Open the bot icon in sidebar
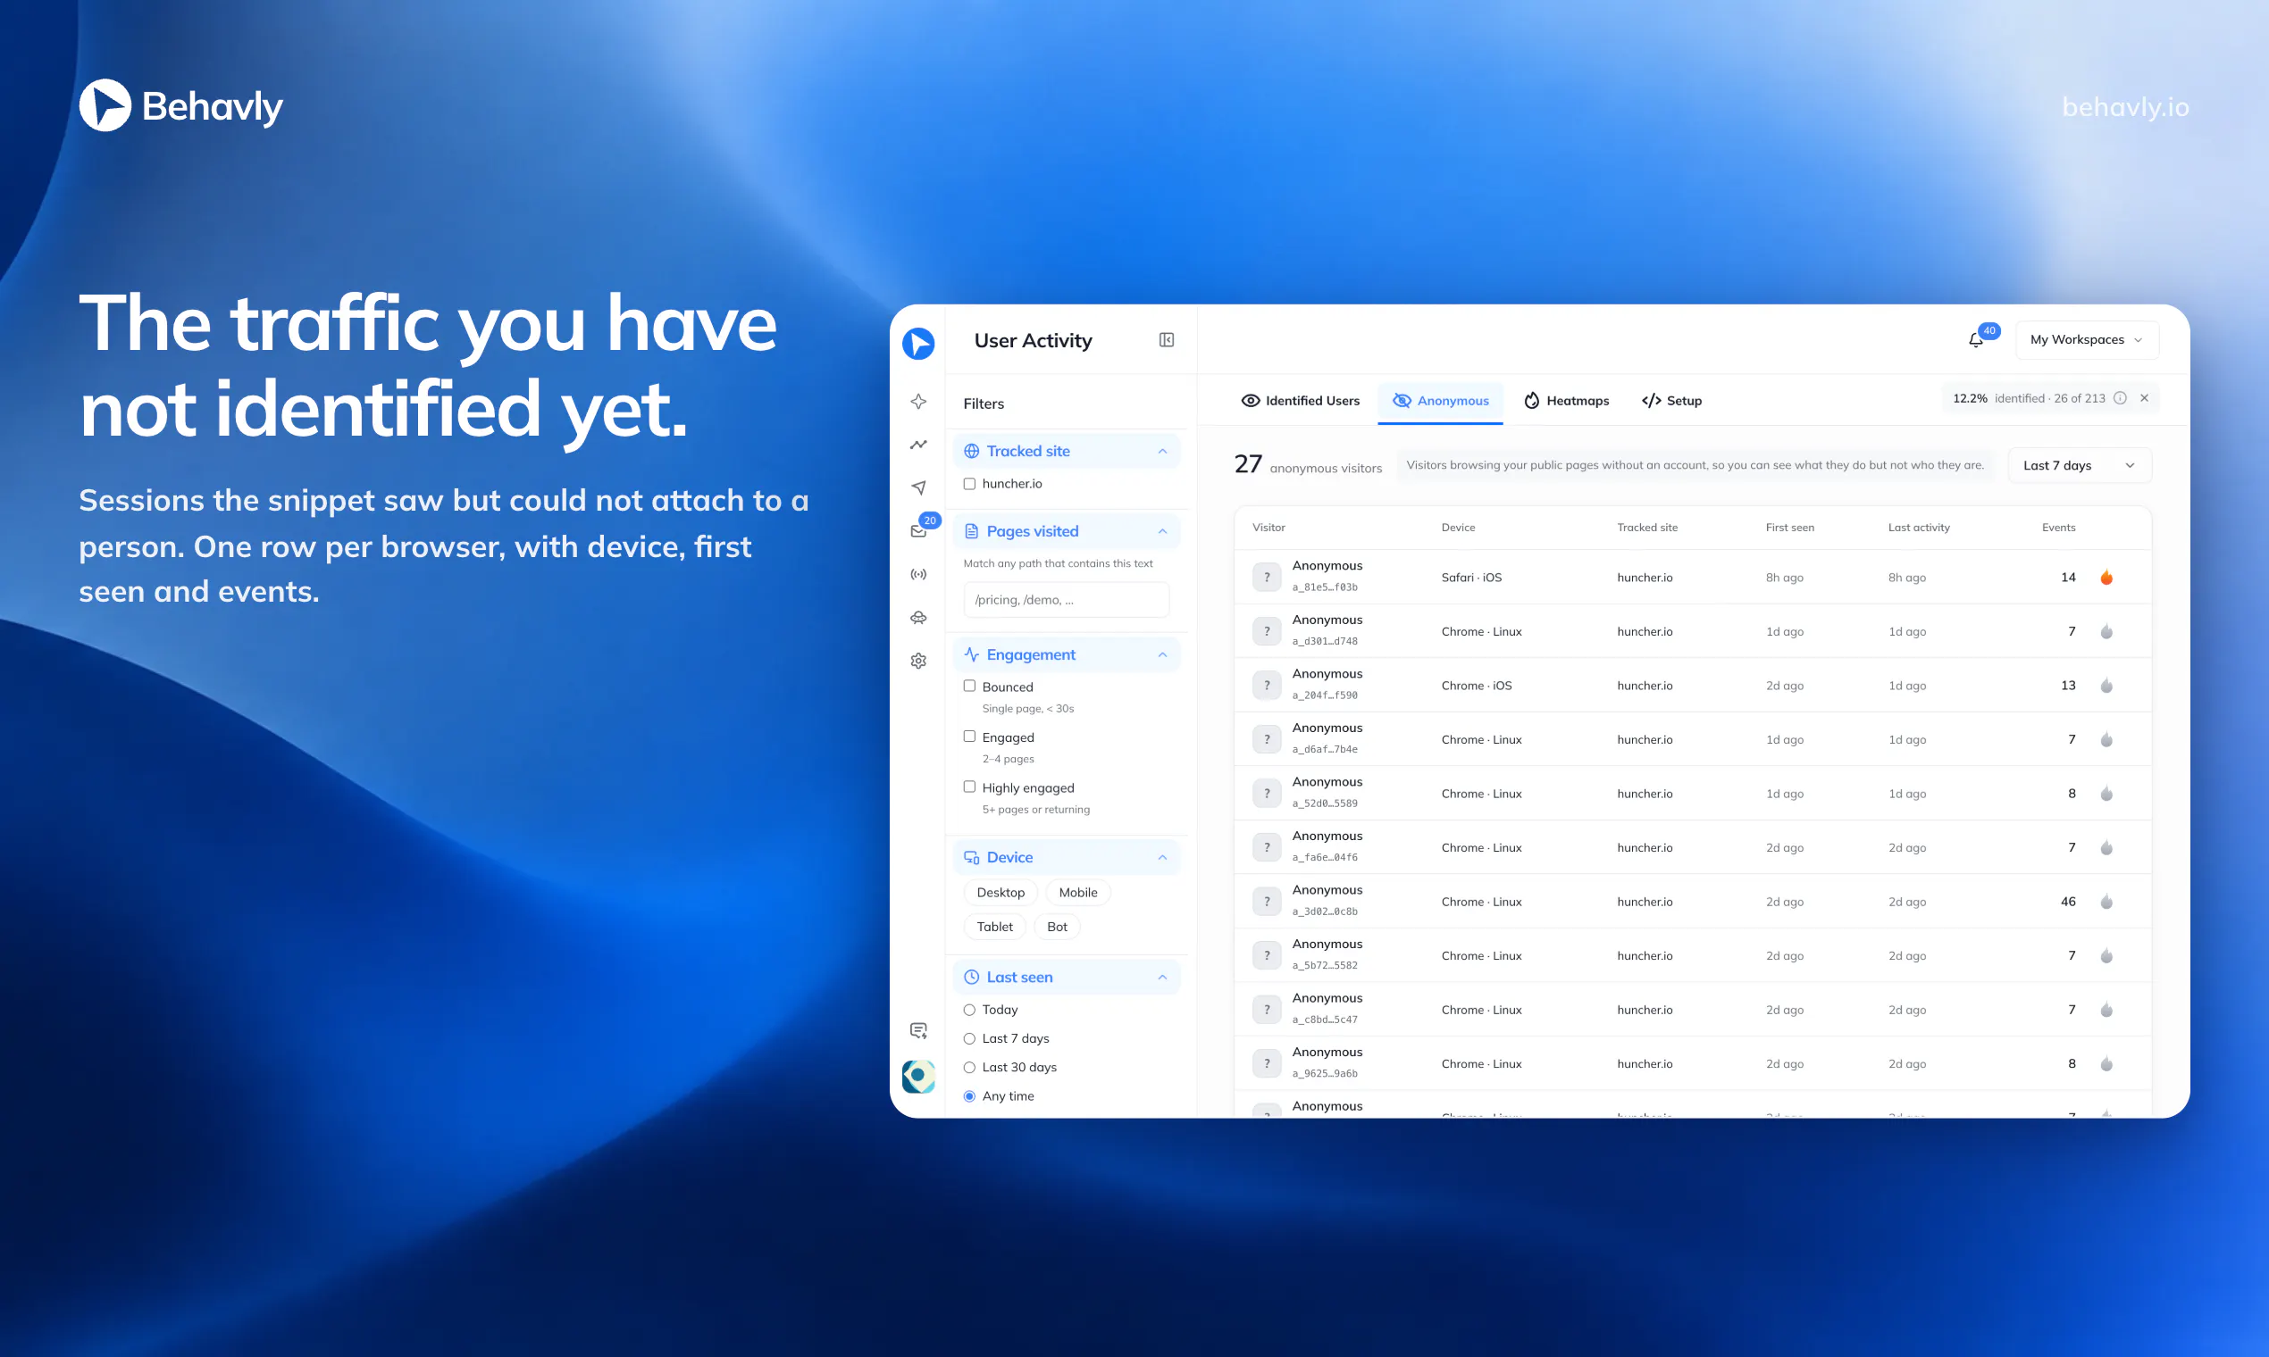2269x1357 pixels. pyautogui.click(x=918, y=617)
